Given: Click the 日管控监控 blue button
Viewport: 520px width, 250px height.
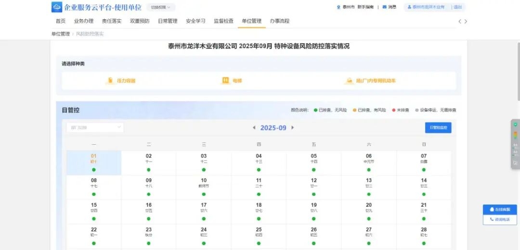Looking at the screenshot, I should tap(438, 128).
